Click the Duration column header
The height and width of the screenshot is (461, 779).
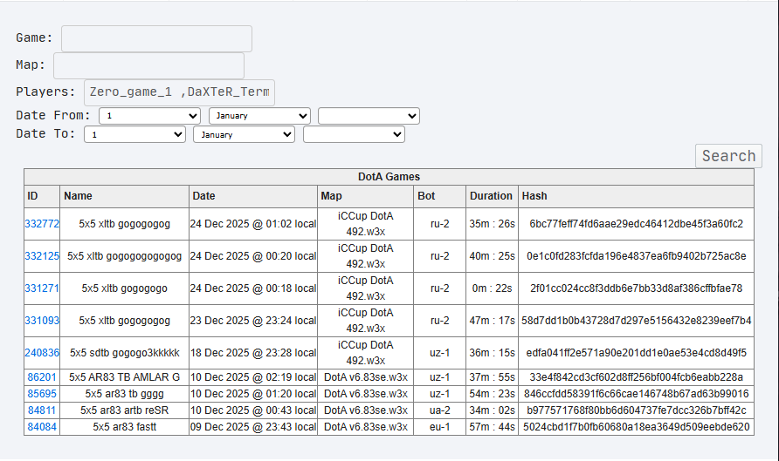click(x=492, y=196)
